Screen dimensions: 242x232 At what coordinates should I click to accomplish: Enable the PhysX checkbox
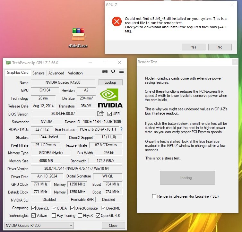(x=80, y=216)
